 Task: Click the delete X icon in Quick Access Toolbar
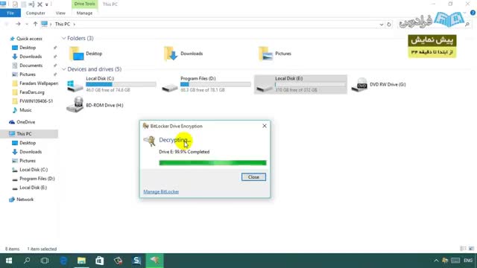40,4
